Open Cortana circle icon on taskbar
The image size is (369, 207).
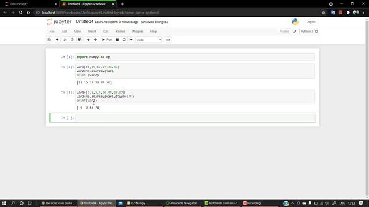pyautogui.click(x=21, y=203)
